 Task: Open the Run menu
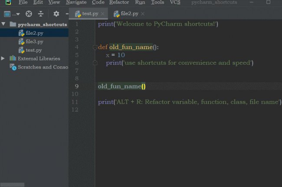click(x=140, y=2)
